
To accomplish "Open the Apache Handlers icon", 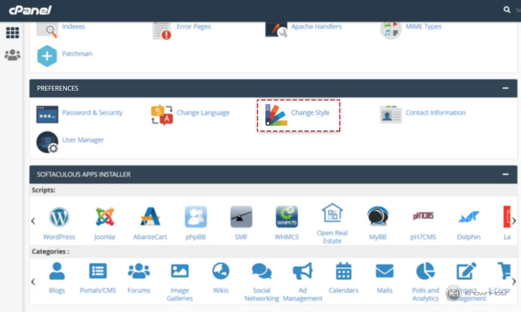I will [x=276, y=30].
